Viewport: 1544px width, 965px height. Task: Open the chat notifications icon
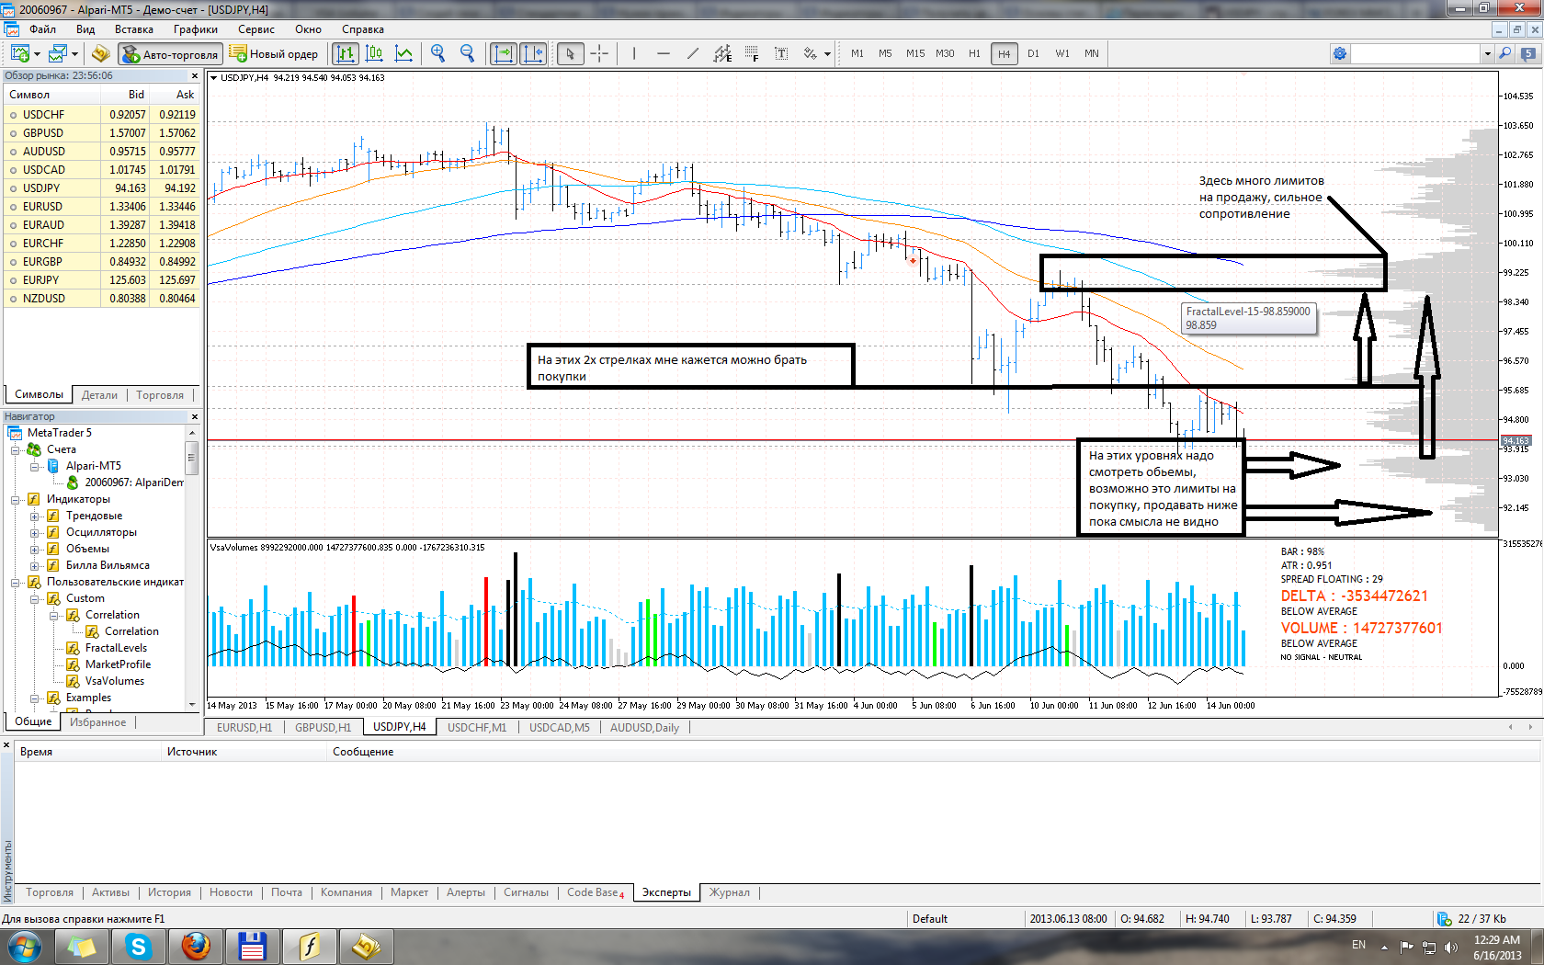[x=1528, y=53]
